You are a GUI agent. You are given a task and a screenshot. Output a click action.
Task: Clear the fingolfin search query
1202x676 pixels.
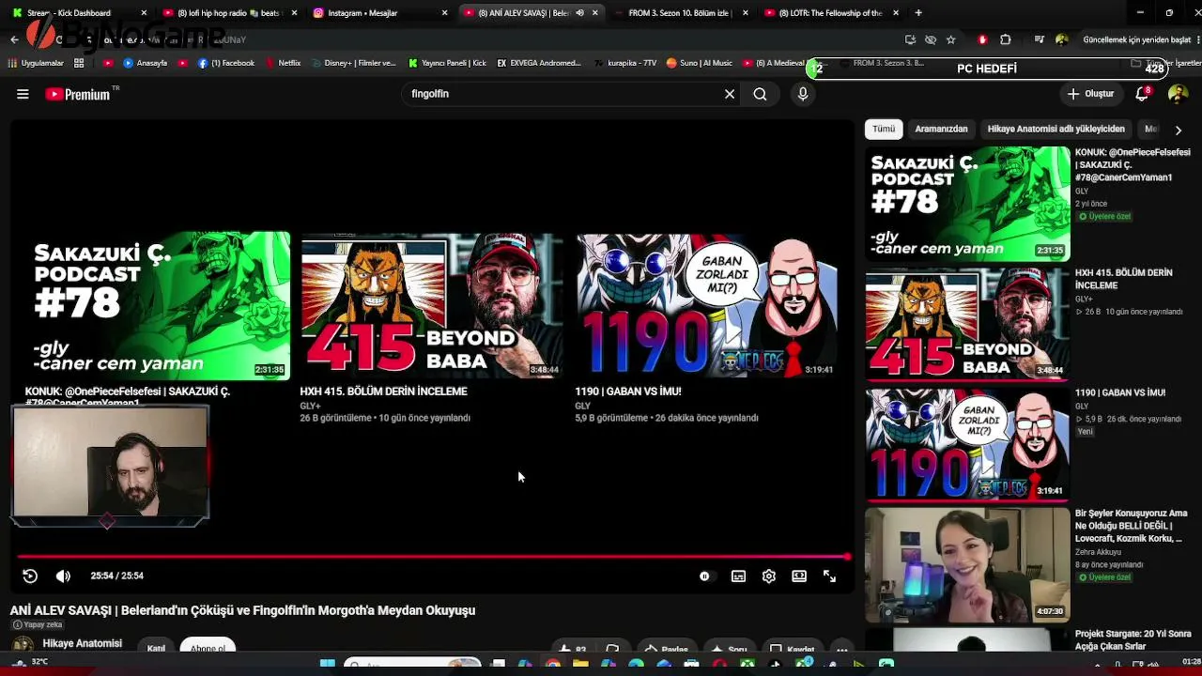(x=730, y=94)
